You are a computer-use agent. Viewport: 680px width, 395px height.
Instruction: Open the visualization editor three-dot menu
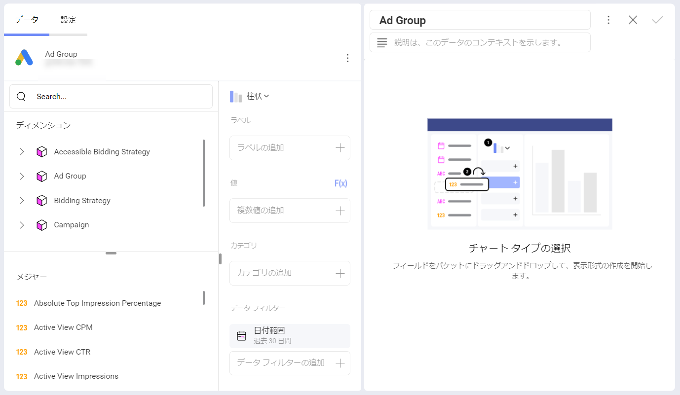(608, 20)
